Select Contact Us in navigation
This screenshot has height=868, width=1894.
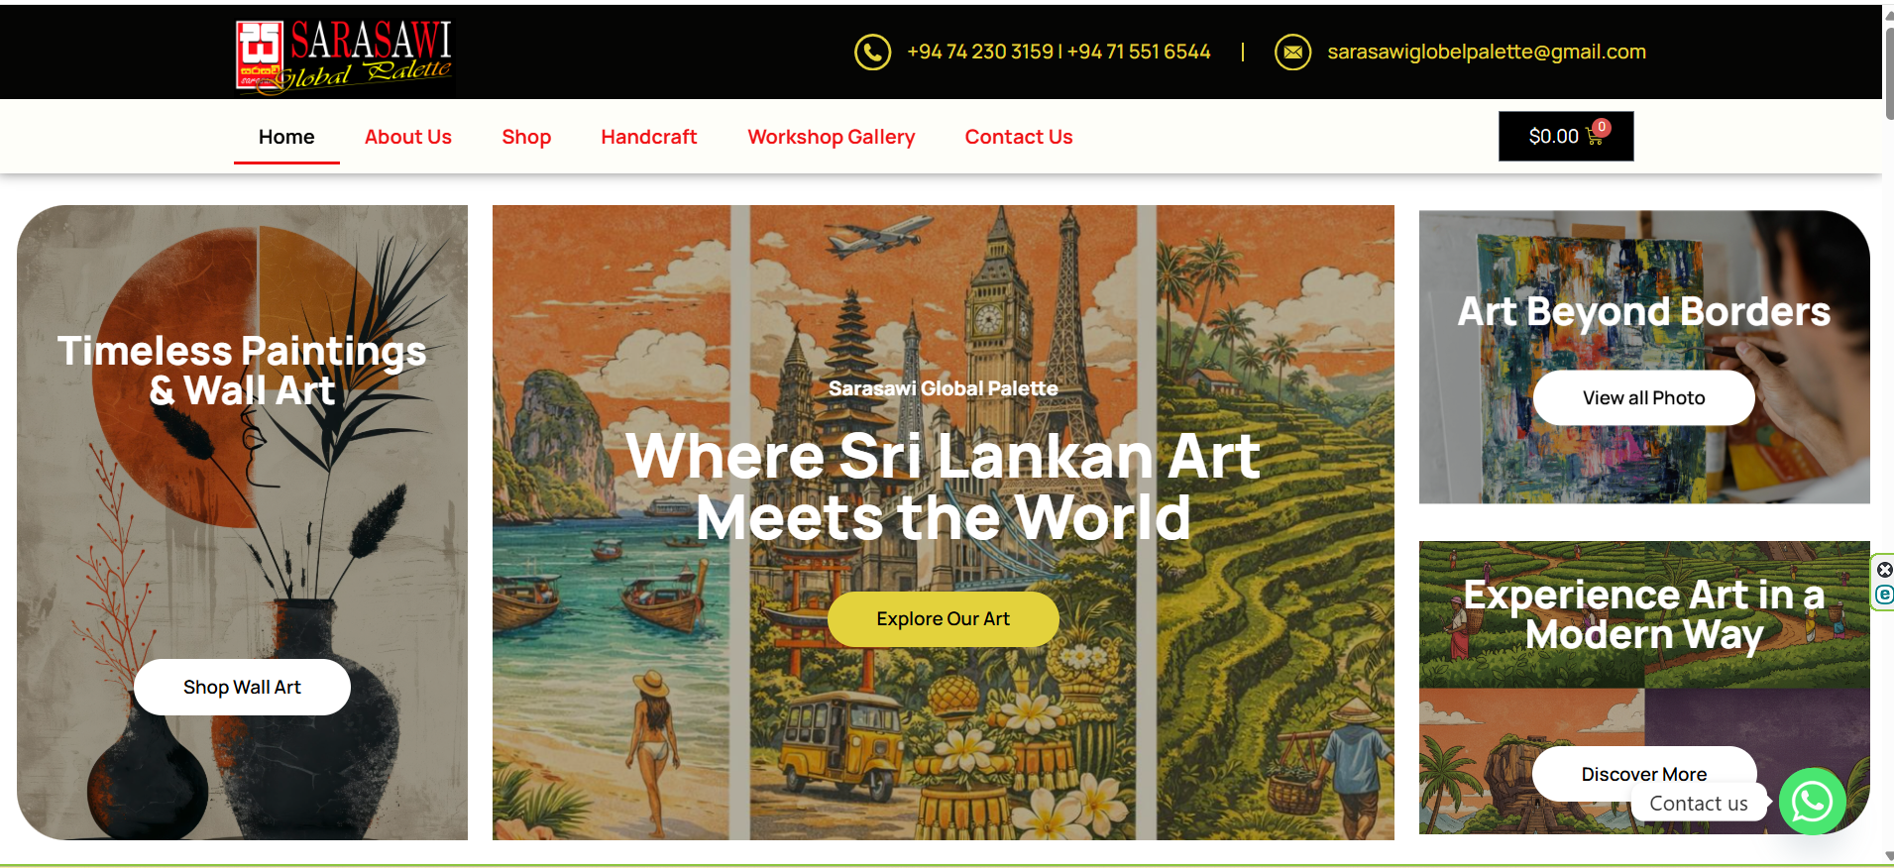1019,137
